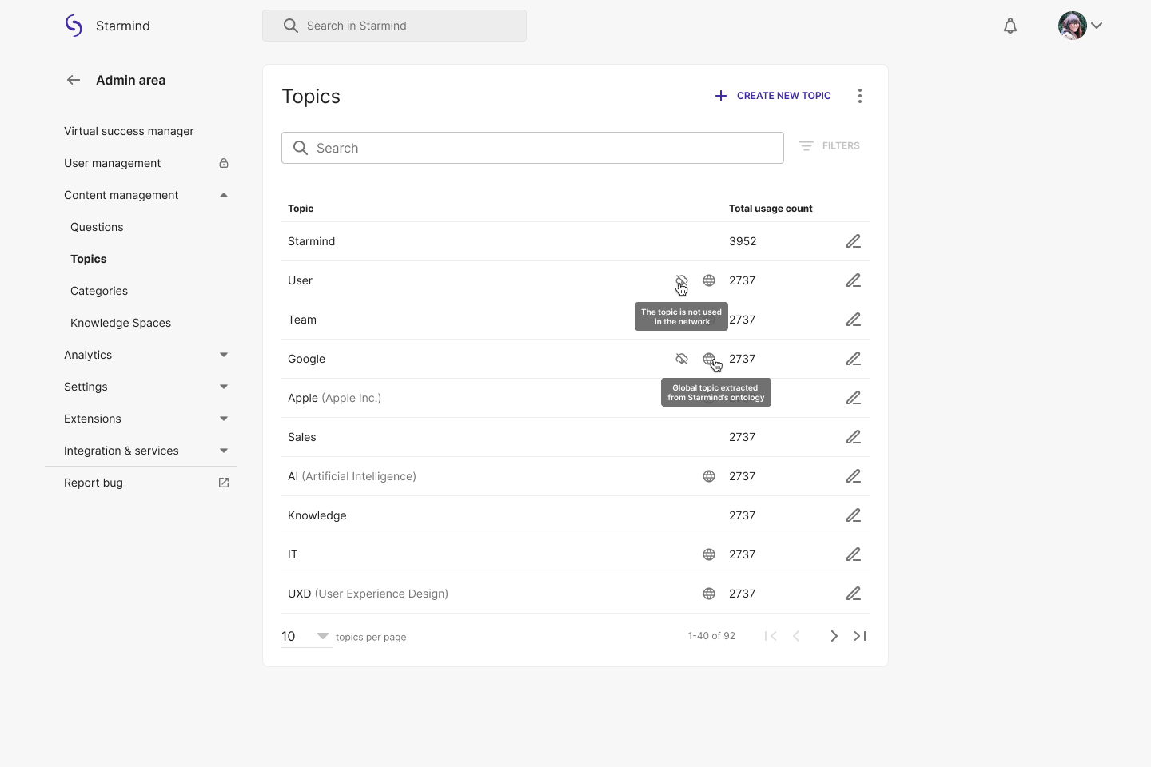1151x767 pixels.
Task: Jump to last page of topics
Action: pyautogui.click(x=860, y=636)
